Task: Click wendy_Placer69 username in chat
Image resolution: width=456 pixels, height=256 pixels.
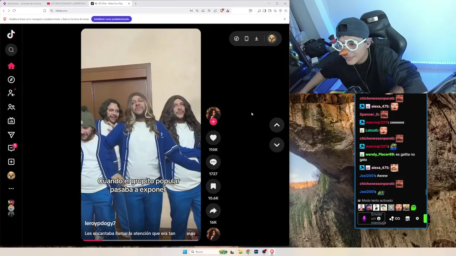Action: pyautogui.click(x=379, y=155)
